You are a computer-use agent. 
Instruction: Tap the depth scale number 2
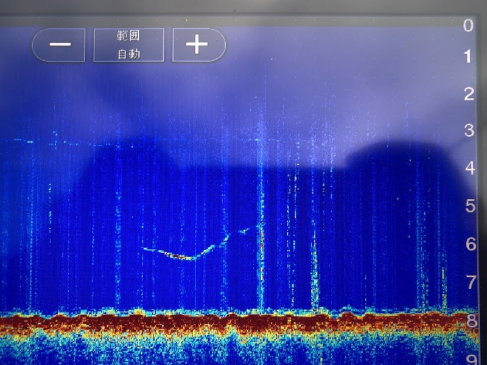coord(468,94)
